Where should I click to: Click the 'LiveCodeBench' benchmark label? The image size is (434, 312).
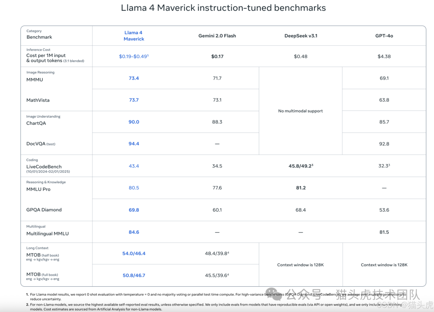coord(44,167)
